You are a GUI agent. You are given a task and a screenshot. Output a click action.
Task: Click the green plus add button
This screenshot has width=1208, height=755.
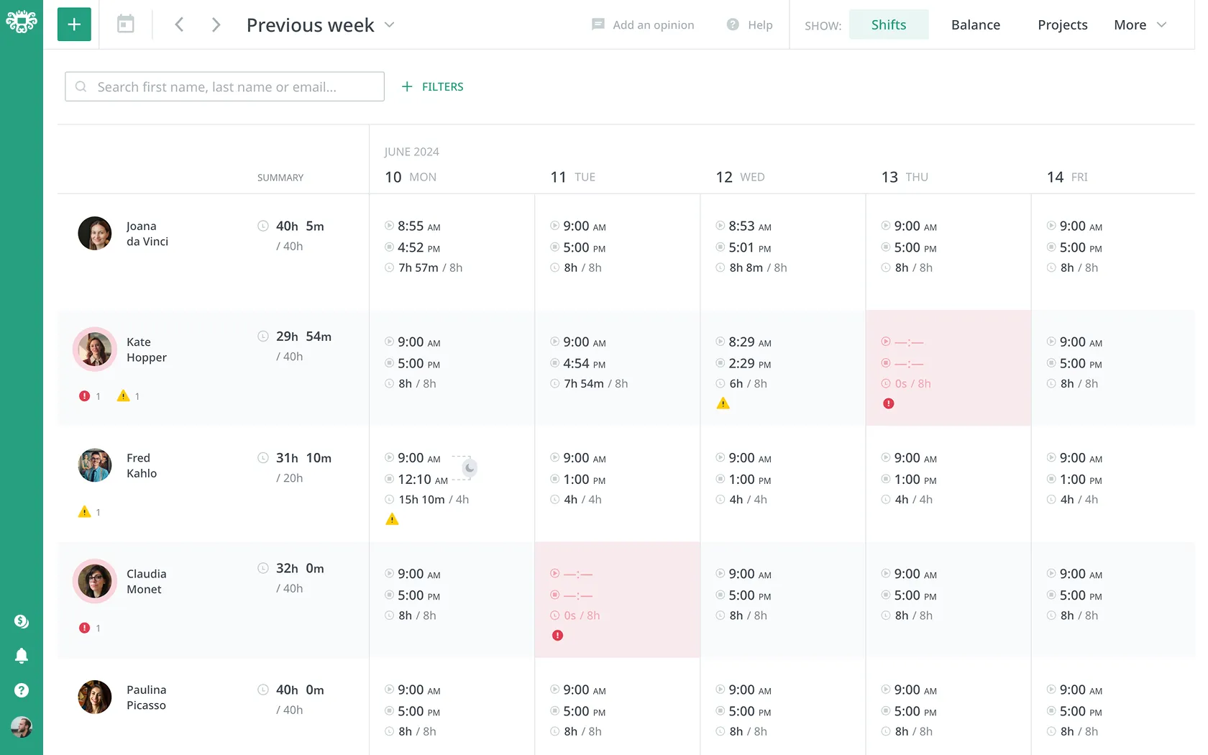tap(74, 24)
